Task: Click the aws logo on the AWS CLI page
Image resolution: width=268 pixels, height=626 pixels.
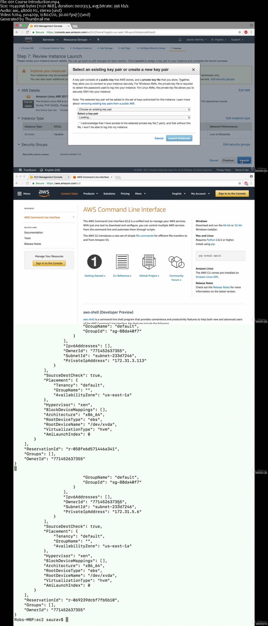Action: 44,193
